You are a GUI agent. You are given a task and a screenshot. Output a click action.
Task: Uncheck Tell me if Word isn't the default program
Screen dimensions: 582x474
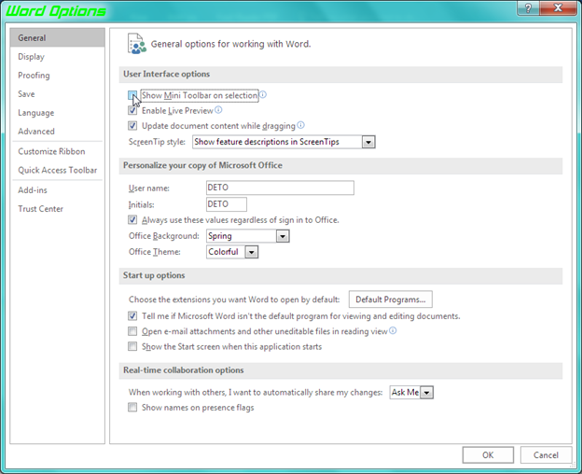[132, 316]
